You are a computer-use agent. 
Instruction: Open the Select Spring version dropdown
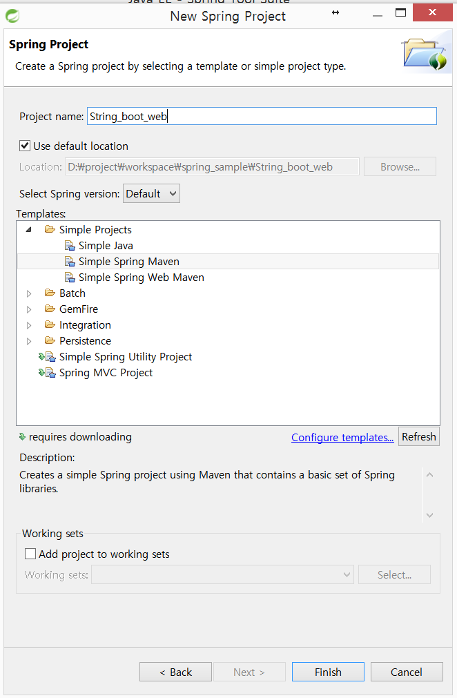pos(151,193)
